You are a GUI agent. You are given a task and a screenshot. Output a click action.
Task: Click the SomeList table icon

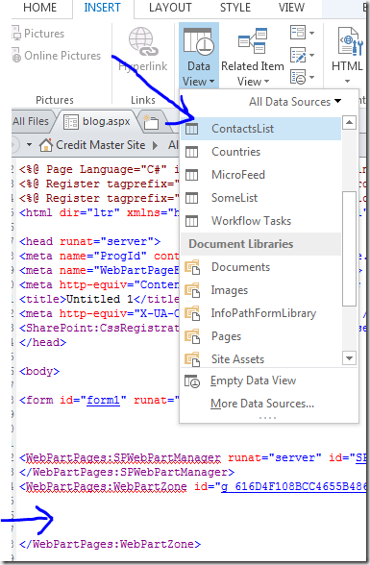191,198
